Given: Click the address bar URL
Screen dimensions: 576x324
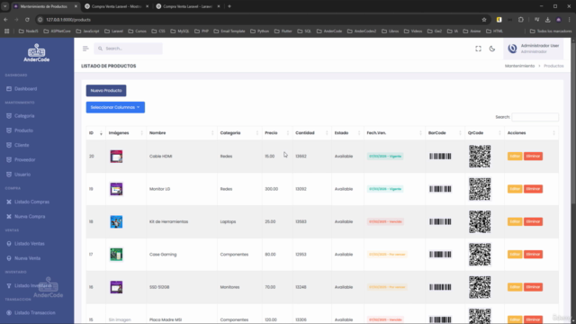Looking at the screenshot, I should [x=68, y=20].
